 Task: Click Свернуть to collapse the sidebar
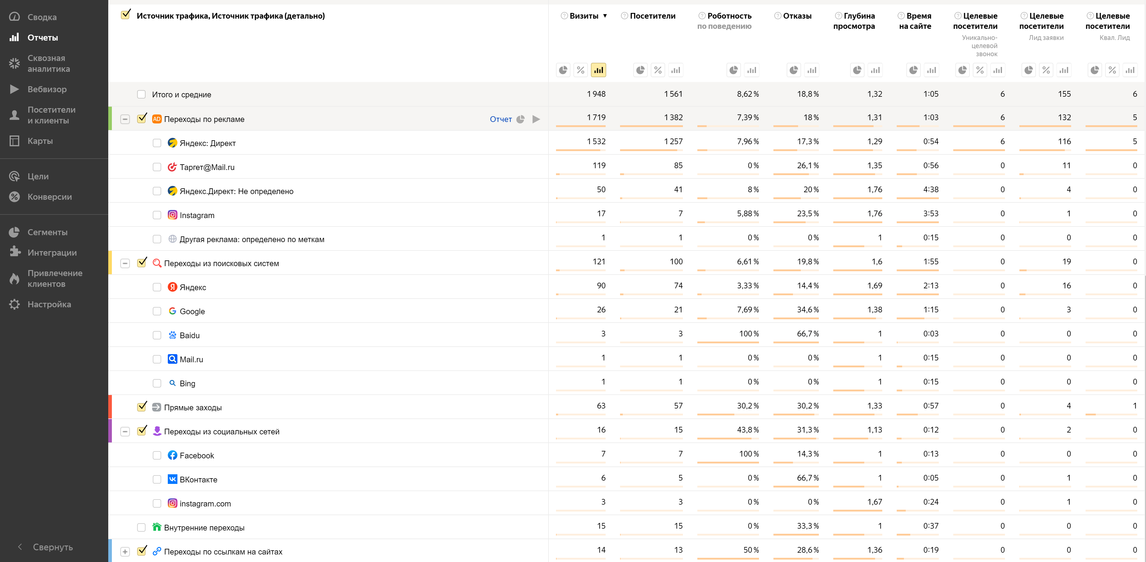(53, 547)
